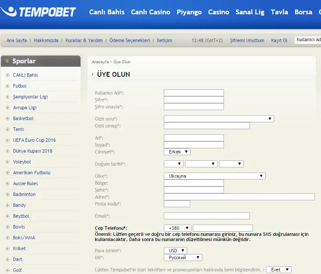Go to Ana Sayfa link
321x274 pixels.
[16, 40]
